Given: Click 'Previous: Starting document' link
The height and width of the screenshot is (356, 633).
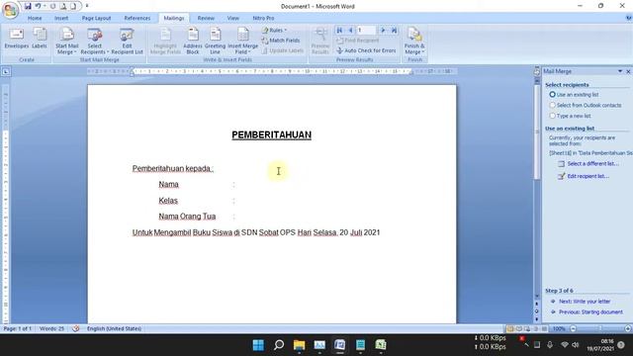Looking at the screenshot, I should (590, 312).
